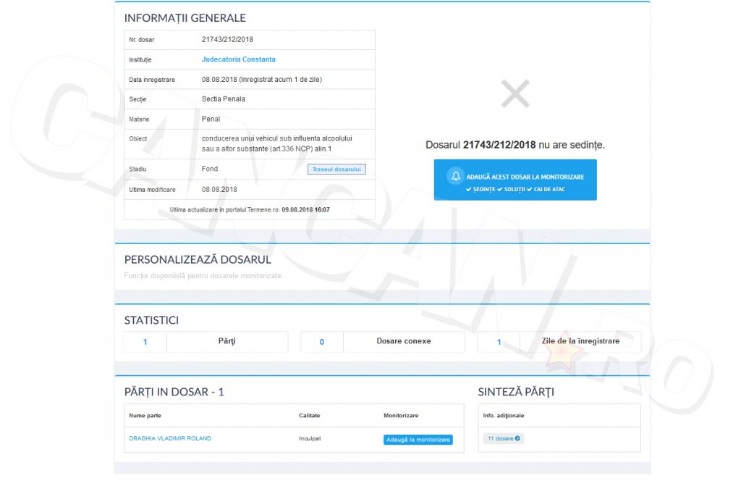Click the large gray X icon

[x=515, y=94]
